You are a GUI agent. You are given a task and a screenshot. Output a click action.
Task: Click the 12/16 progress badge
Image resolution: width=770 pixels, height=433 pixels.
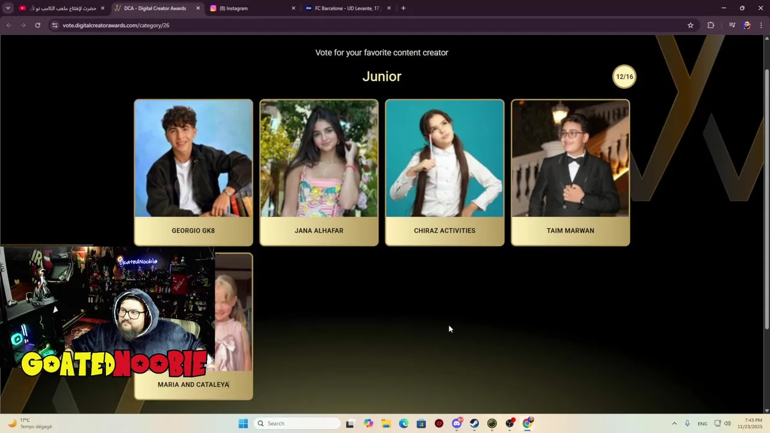(x=624, y=76)
